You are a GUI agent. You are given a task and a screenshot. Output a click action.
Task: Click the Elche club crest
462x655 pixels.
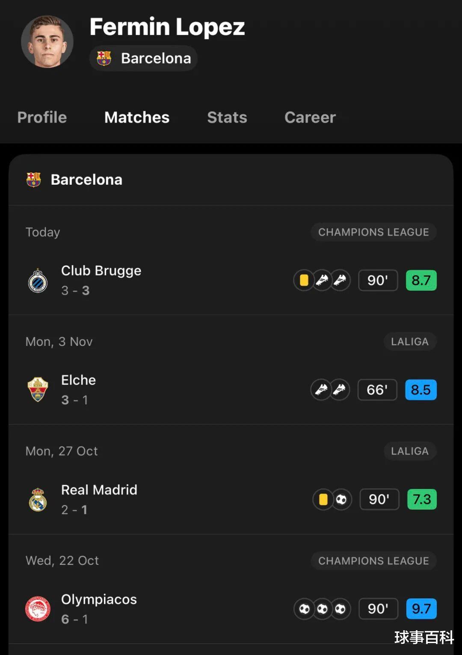tap(38, 389)
